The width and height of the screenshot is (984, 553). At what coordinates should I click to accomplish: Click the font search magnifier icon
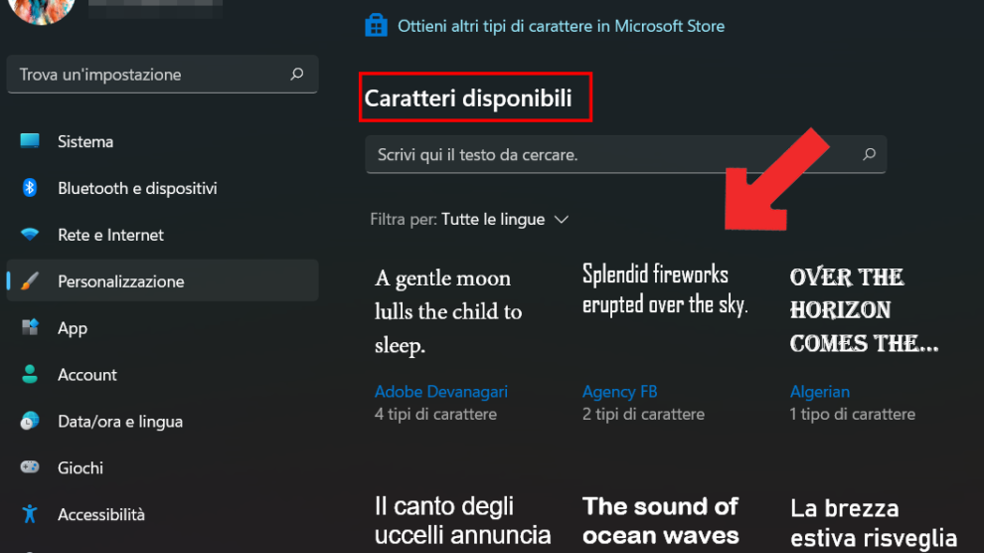coord(869,154)
